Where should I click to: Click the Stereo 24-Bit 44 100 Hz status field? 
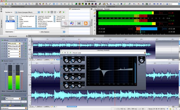point(157,109)
